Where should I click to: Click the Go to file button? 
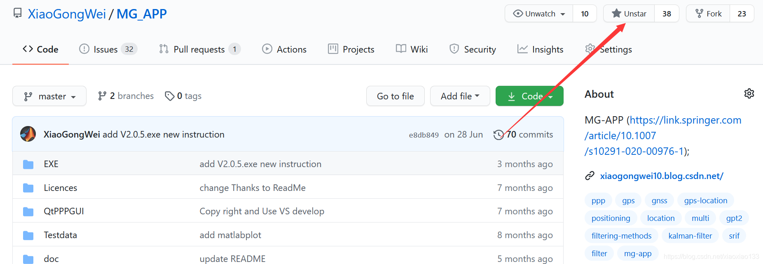(x=396, y=96)
